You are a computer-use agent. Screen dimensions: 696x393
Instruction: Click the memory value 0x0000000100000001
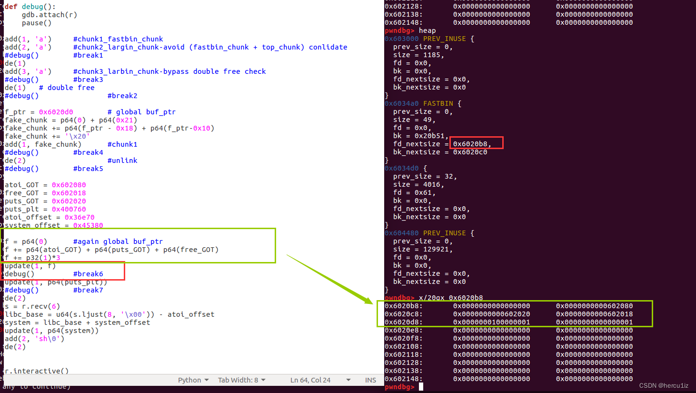[492, 322]
